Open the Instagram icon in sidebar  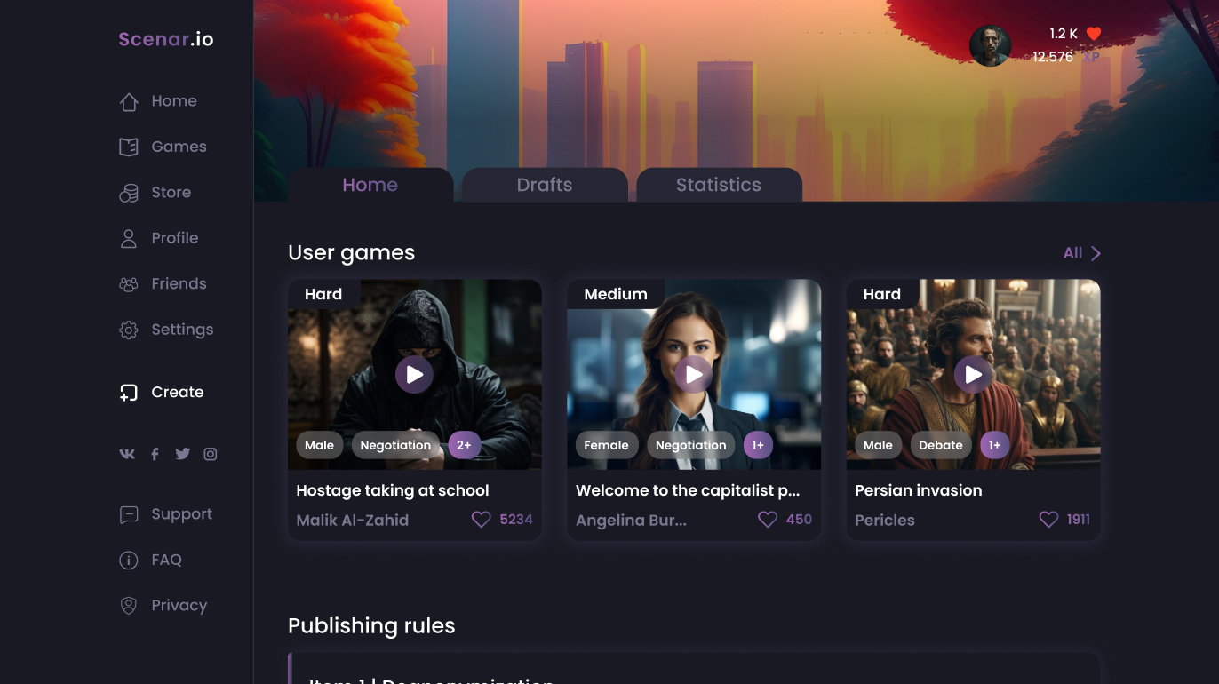pyautogui.click(x=211, y=454)
